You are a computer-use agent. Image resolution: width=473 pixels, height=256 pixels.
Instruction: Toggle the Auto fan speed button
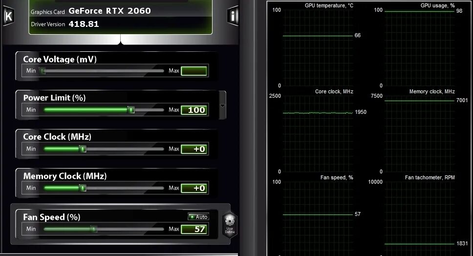coord(198,217)
